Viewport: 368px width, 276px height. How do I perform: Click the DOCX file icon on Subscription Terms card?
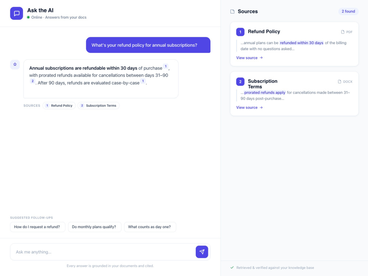[339, 82]
